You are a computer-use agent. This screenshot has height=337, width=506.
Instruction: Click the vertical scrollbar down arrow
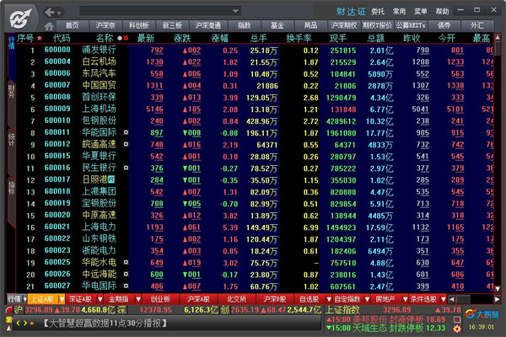click(498, 289)
